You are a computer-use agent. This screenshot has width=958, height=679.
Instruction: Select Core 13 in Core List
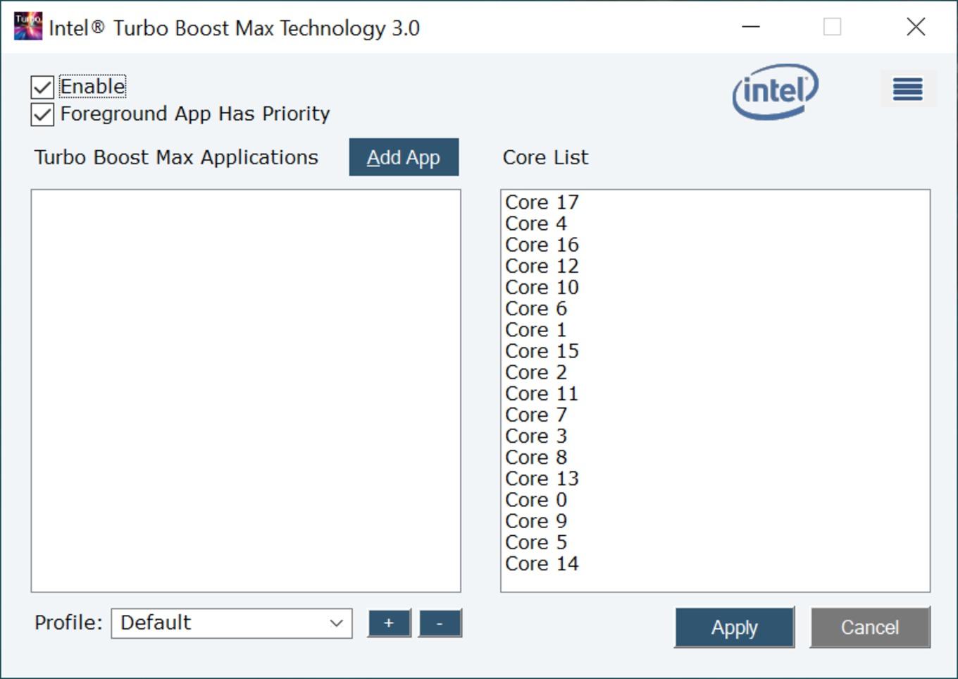[x=542, y=478]
